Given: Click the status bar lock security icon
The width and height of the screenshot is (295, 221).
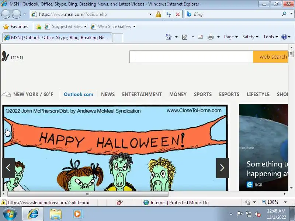Looking at the screenshot, I should click(x=247, y=202).
